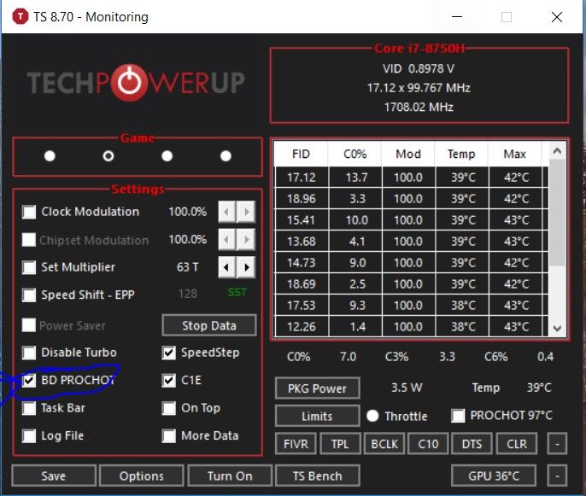Check the More Data option

(169, 435)
